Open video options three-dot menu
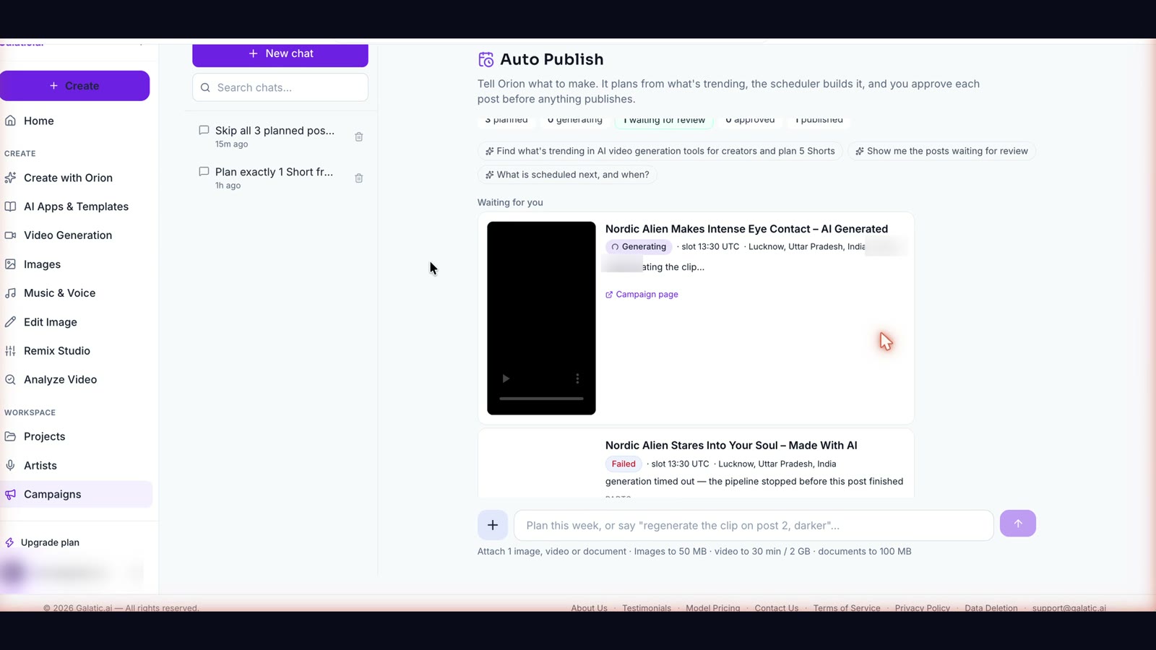 577,378
